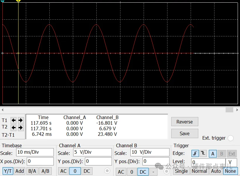Set Channel B coupling to DC
The width and height of the screenshot is (240, 176).
[143, 172]
